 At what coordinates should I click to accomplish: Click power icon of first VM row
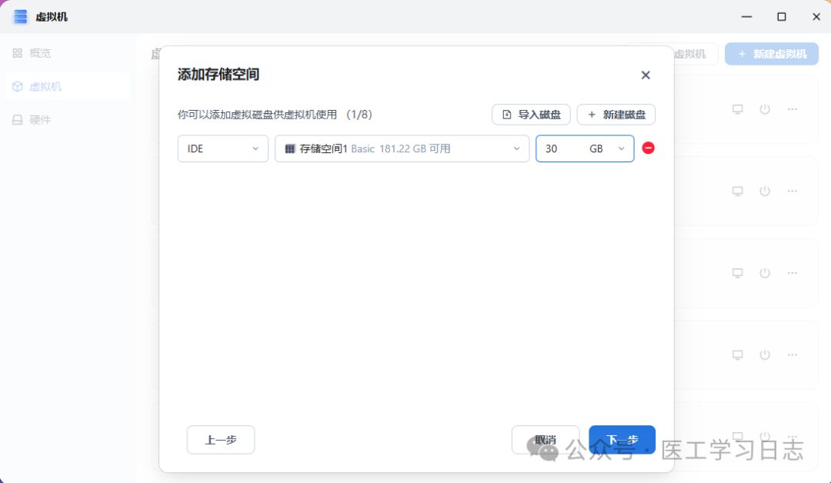[764, 109]
